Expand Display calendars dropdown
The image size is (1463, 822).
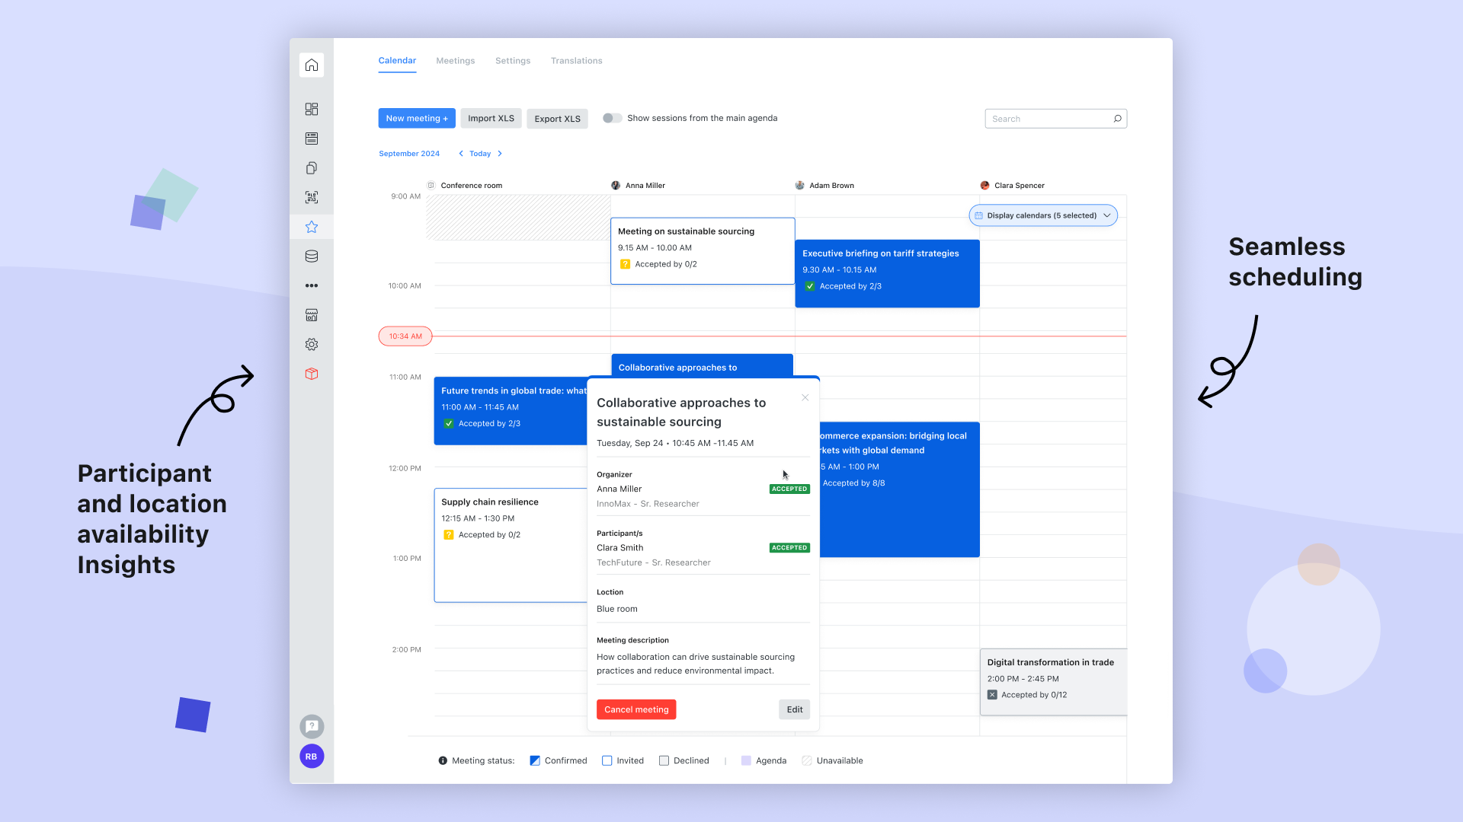point(1042,215)
